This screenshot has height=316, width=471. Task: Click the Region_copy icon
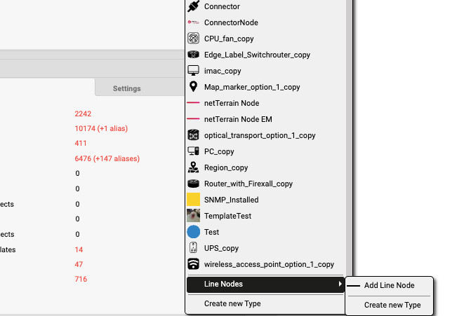(x=194, y=167)
